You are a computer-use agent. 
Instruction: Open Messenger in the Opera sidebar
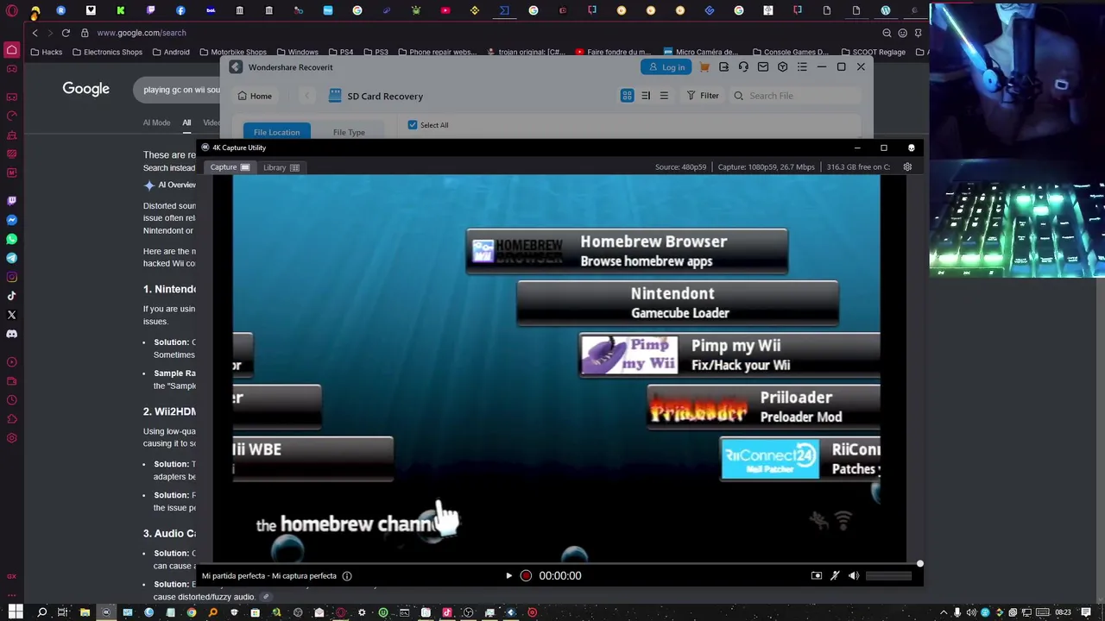click(x=11, y=220)
